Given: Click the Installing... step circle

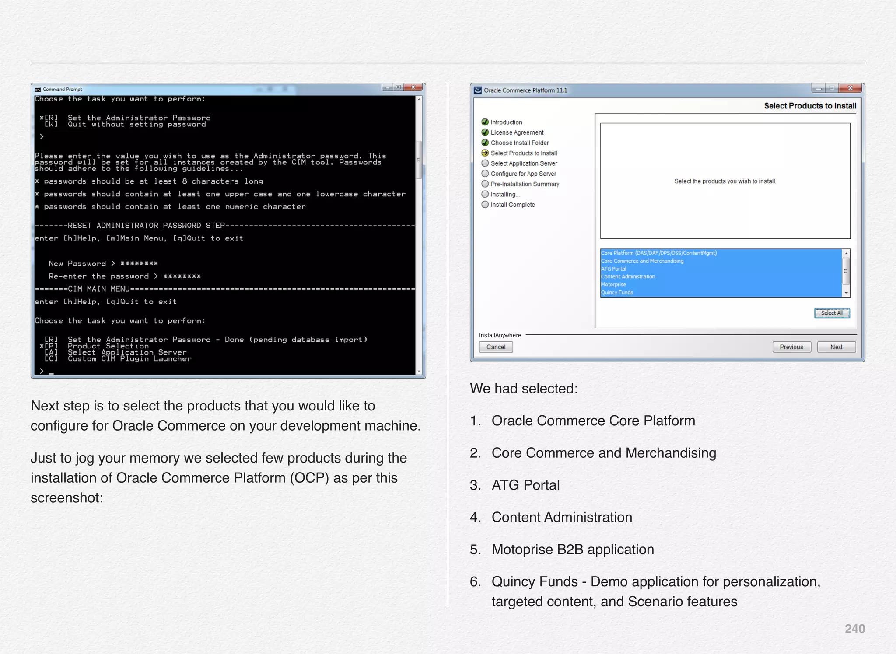Looking at the screenshot, I should click(485, 194).
